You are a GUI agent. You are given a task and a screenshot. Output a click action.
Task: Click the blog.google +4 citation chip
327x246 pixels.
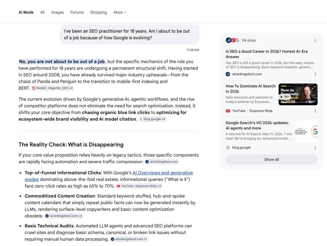[x=153, y=119]
